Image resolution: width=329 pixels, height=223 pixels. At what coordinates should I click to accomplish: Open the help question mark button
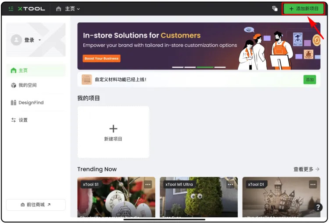click(x=318, y=207)
